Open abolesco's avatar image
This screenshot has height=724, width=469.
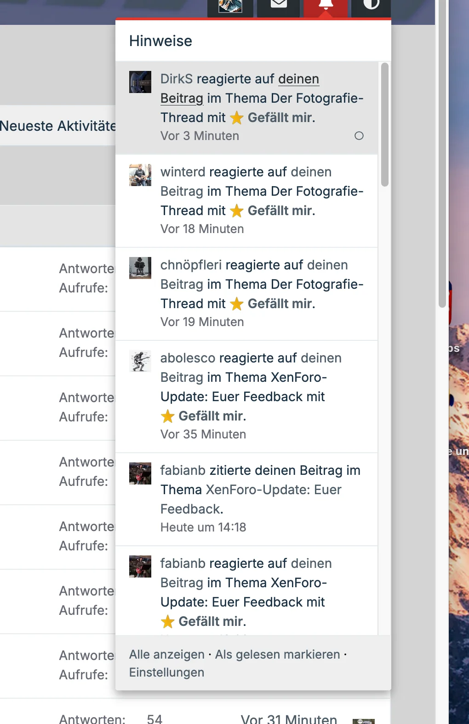[x=140, y=361]
